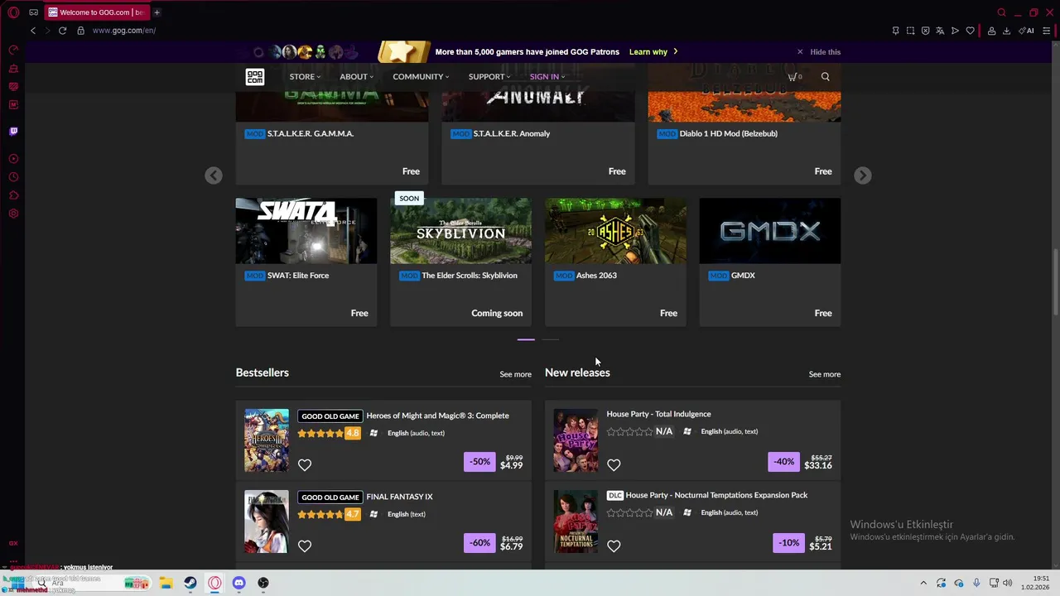Image resolution: width=1060 pixels, height=596 pixels.
Task: Open sidebar settings gear icon
Action: (13, 214)
